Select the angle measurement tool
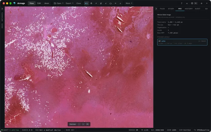The width and height of the screenshot is (211, 132). click(x=106, y=3)
